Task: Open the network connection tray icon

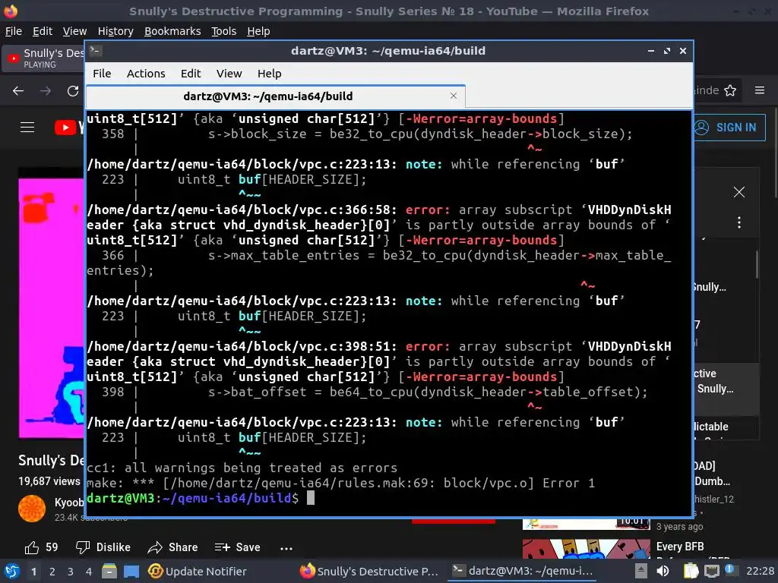Action: [712, 571]
